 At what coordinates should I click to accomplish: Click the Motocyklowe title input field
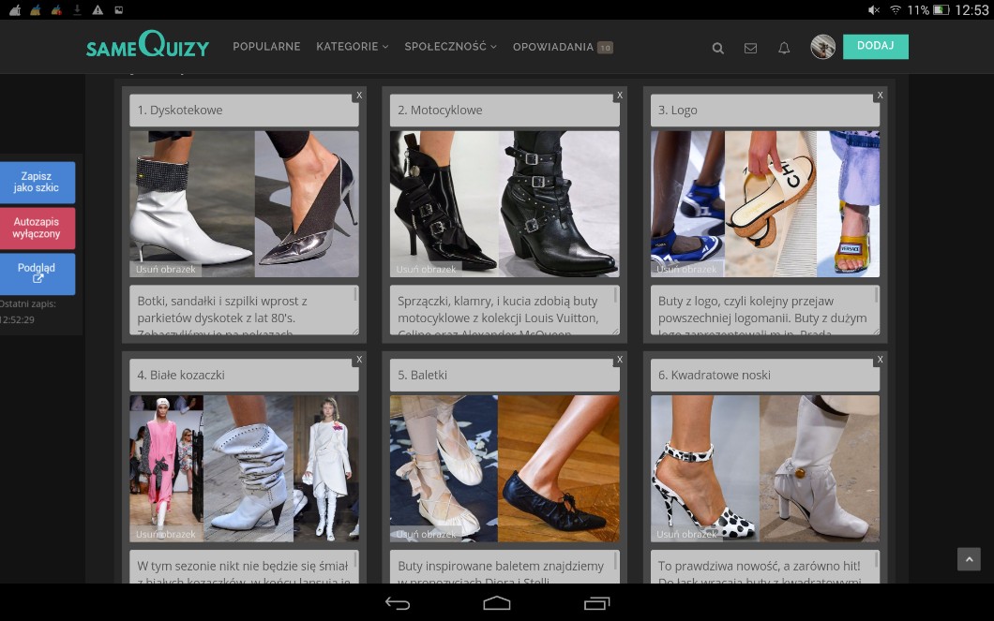pyautogui.click(x=505, y=111)
